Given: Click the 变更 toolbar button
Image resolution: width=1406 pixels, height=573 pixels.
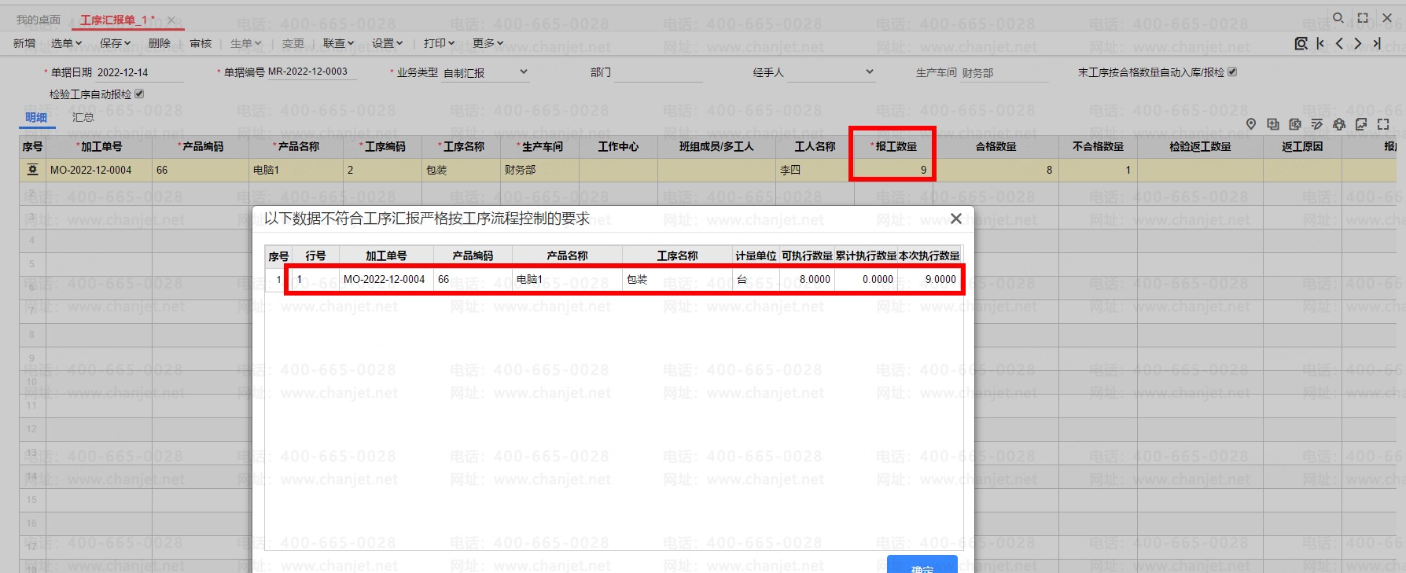Looking at the screenshot, I should [293, 43].
